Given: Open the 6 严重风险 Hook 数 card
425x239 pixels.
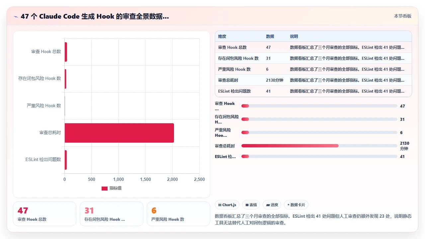Looking at the screenshot, I should click(x=178, y=214).
